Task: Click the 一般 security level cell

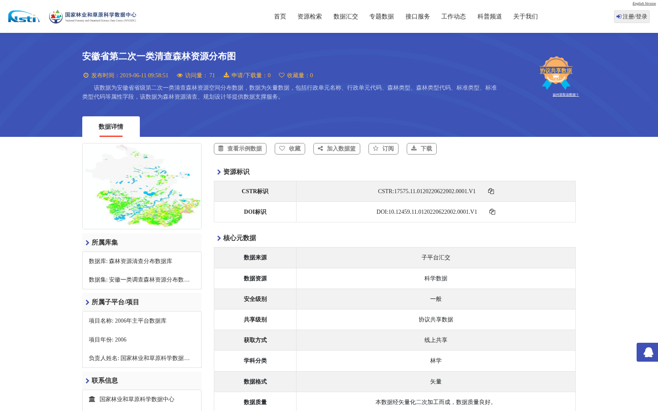Action: click(x=436, y=299)
